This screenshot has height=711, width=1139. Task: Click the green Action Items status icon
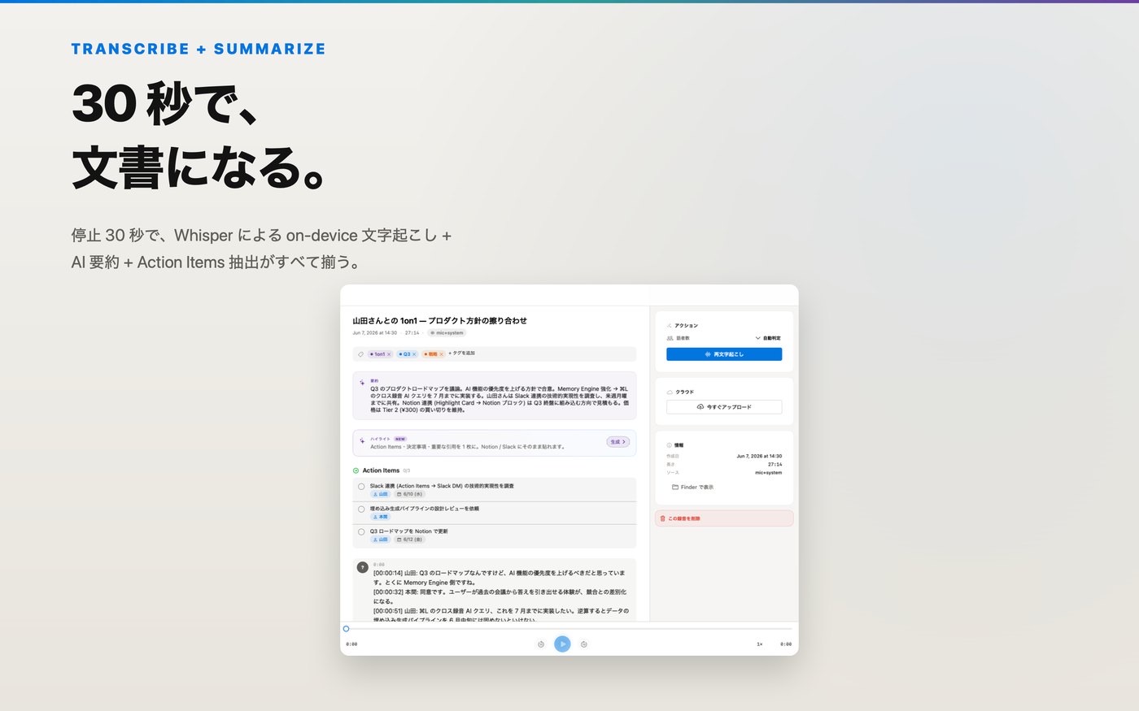(356, 470)
